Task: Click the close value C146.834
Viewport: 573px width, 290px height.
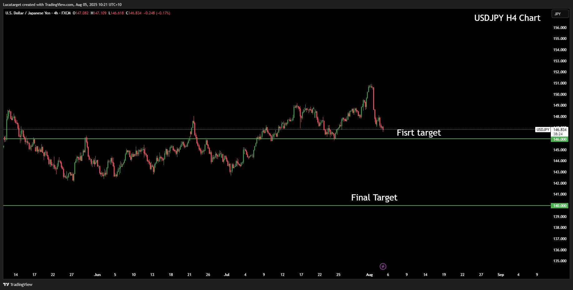Action: click(134, 13)
